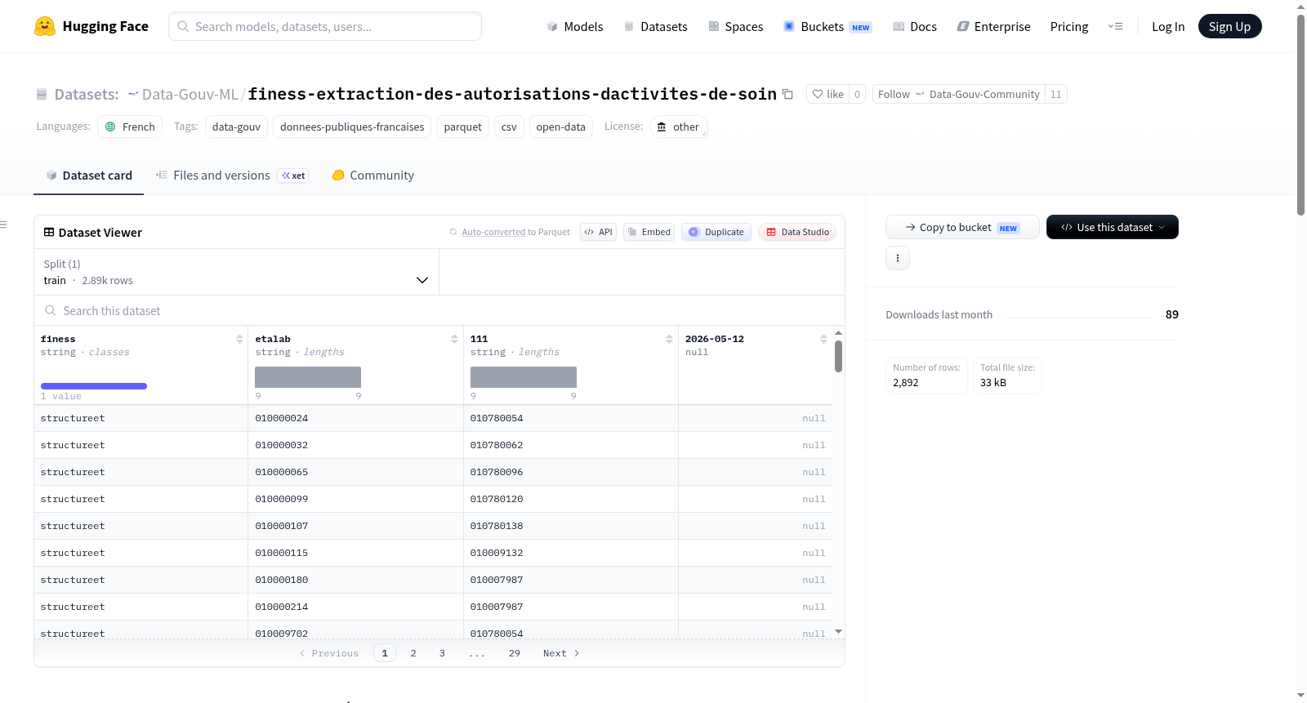This screenshot has width=1307, height=703.
Task: Copy dataset name with the copy icon
Action: point(787,94)
